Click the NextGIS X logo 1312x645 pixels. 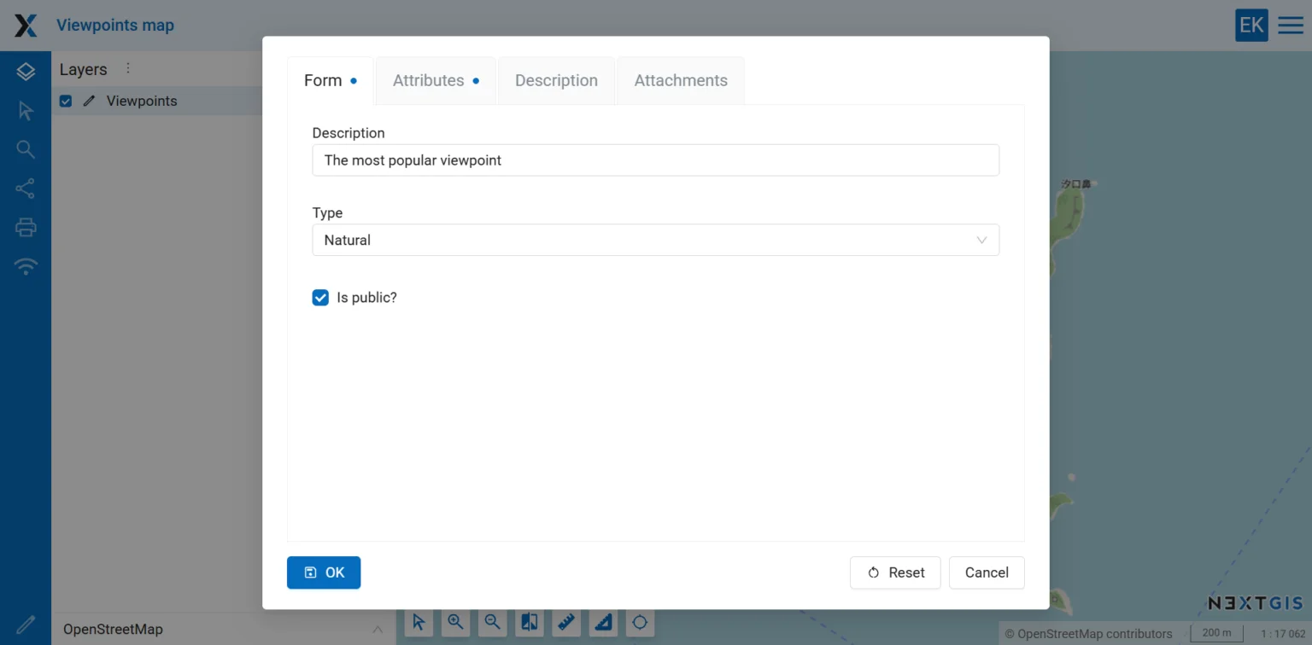pos(26,26)
